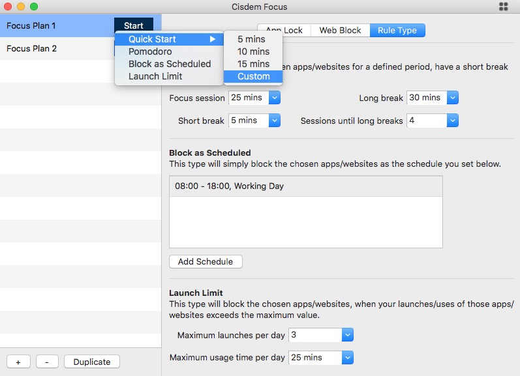
Task: Open Sessions until long breaks dropdown arrow
Action: [453, 121]
